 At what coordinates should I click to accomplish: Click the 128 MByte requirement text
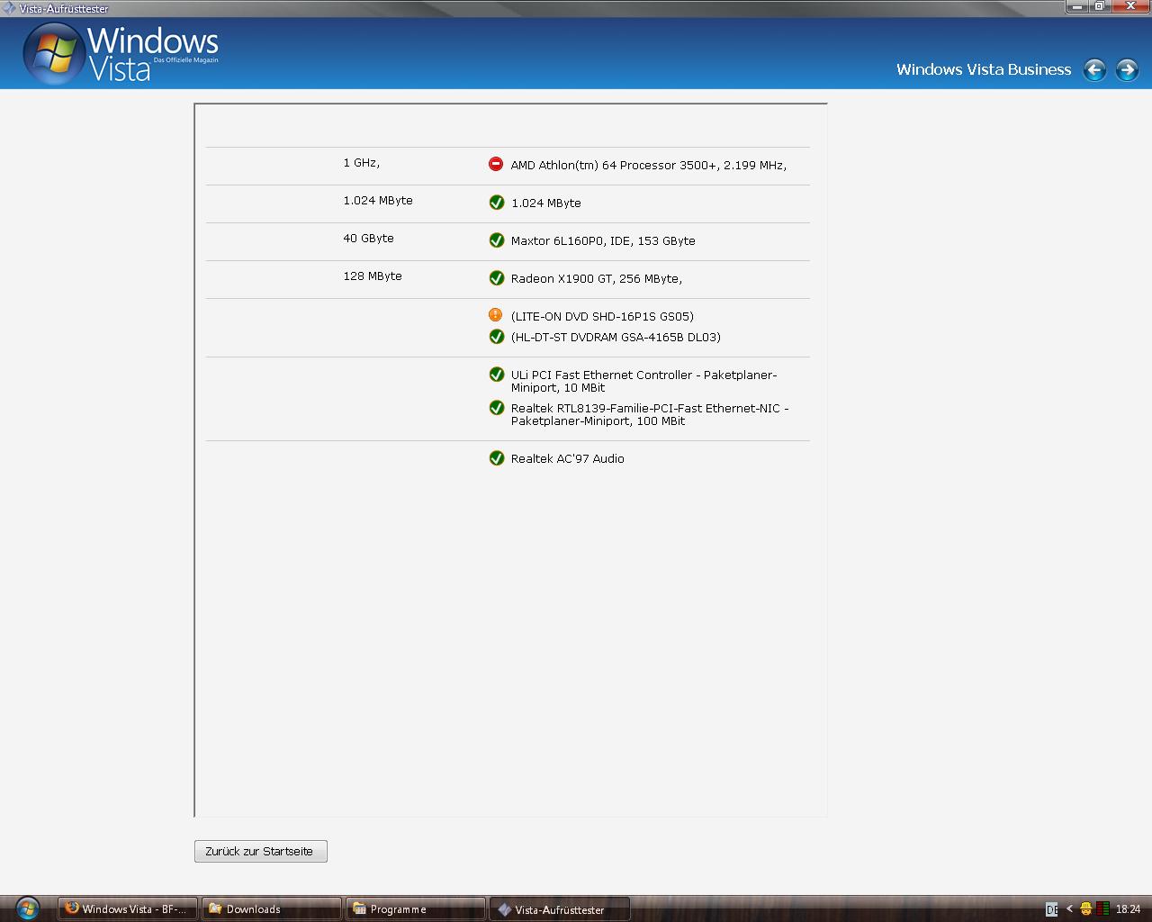click(x=373, y=276)
